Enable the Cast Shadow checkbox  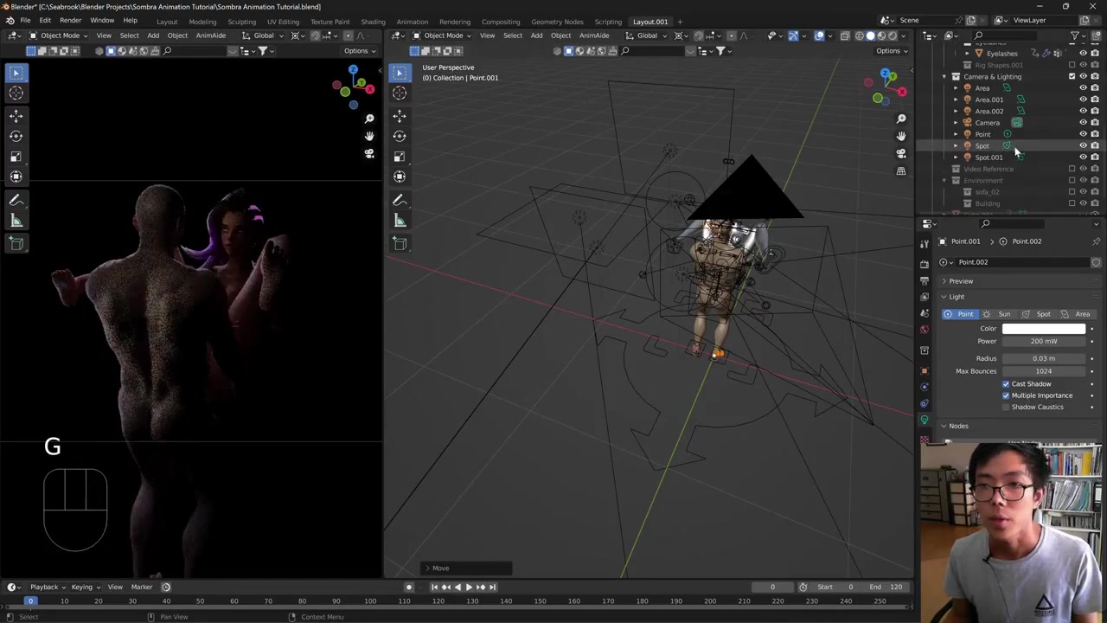tap(1006, 384)
